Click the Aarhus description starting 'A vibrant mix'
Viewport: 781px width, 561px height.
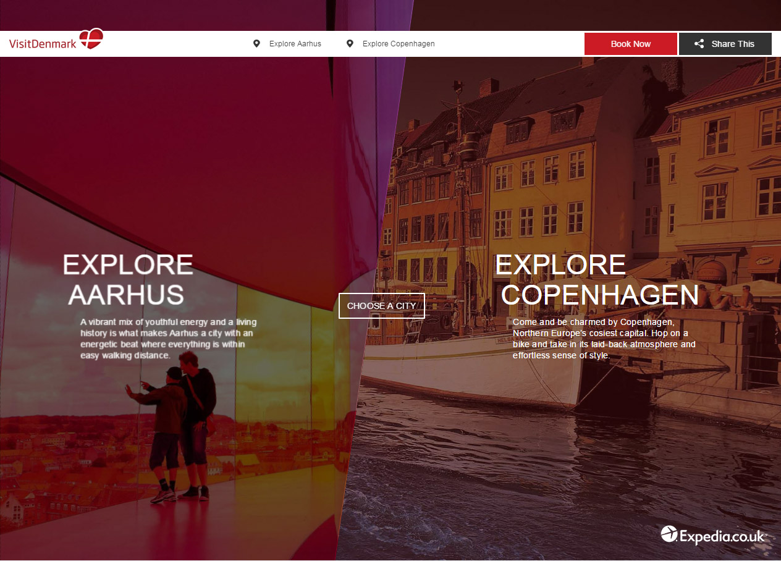(x=168, y=339)
